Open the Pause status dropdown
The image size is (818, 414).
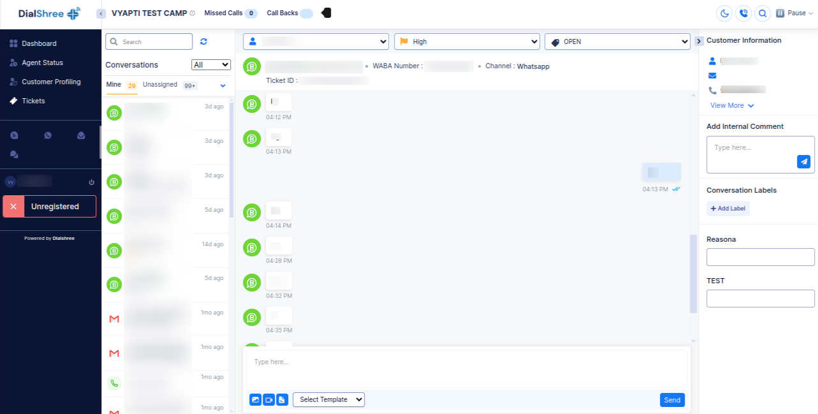[x=794, y=13]
